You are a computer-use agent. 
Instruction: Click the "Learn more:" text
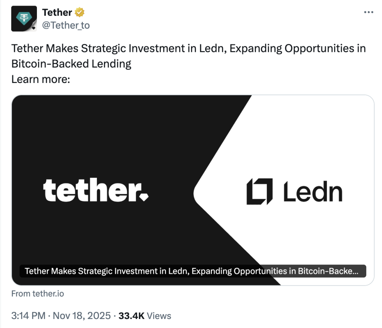(x=41, y=79)
